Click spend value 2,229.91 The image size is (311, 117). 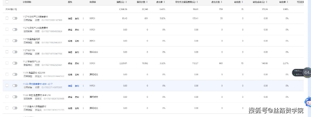[x=123, y=63]
